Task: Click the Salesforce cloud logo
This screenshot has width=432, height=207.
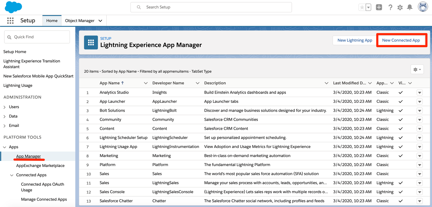Action: (x=13, y=7)
